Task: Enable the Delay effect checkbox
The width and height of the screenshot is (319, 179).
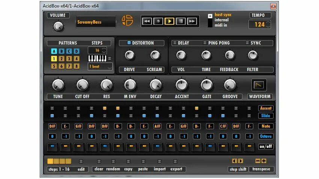Action: 175,43
